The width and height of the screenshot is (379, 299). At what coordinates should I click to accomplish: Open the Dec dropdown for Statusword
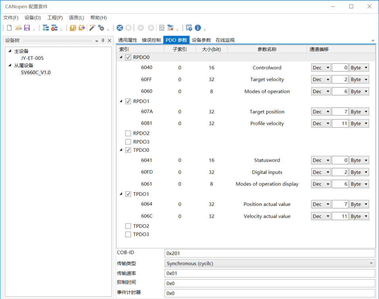coord(321,160)
